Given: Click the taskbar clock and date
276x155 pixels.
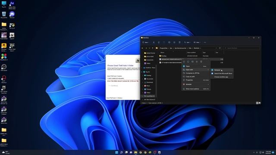Looking at the screenshot, I should 268,152.
